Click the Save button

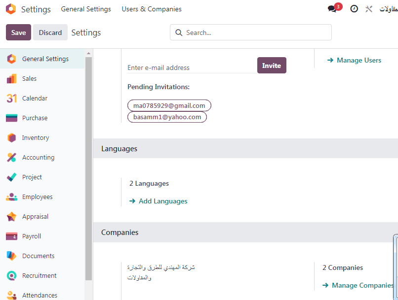click(18, 33)
